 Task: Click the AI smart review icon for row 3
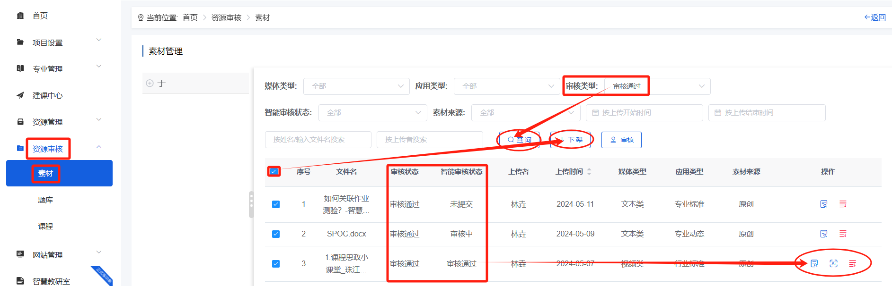point(833,264)
